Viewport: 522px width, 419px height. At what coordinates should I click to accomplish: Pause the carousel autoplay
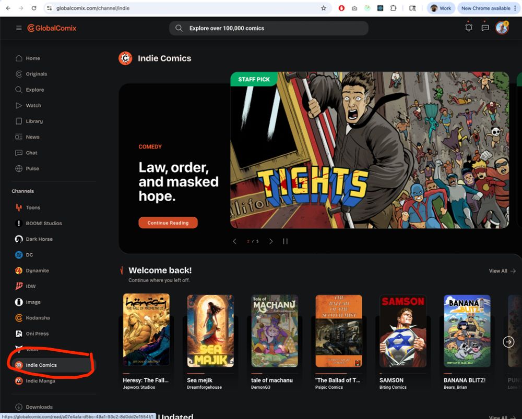285,241
